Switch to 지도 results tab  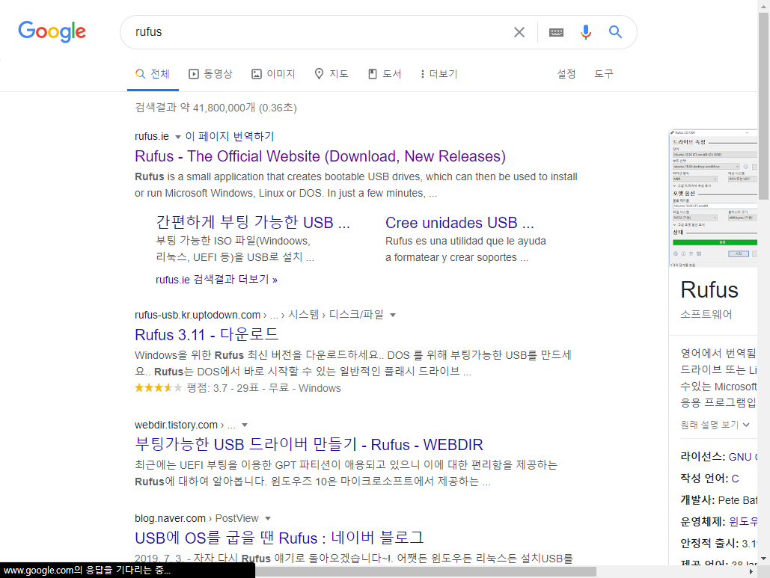tap(331, 74)
